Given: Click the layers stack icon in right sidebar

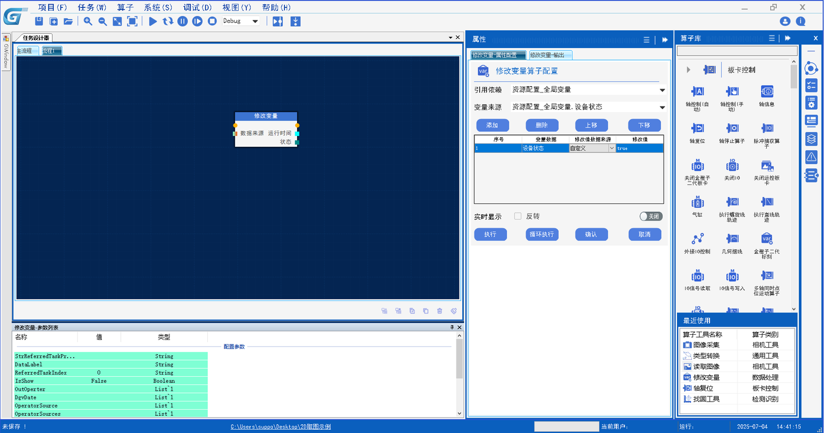Looking at the screenshot, I should 811,139.
